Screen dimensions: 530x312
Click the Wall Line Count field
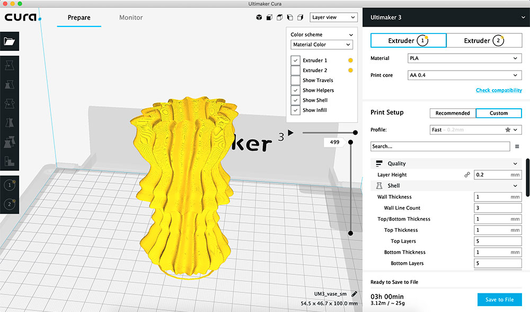[x=498, y=208]
